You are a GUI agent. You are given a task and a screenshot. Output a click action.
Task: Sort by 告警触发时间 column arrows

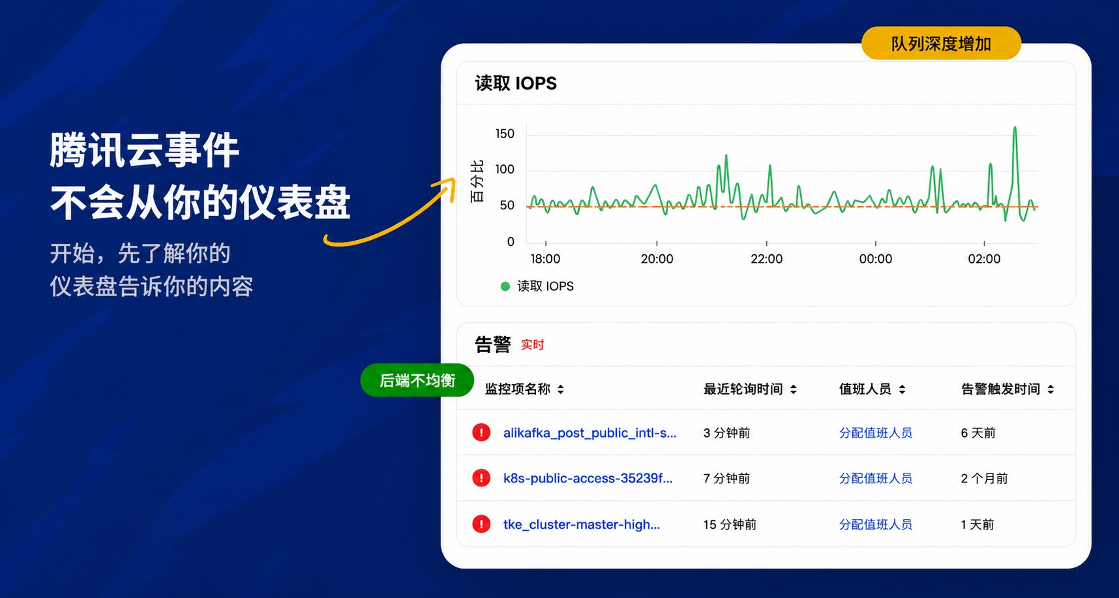[x=1051, y=389]
